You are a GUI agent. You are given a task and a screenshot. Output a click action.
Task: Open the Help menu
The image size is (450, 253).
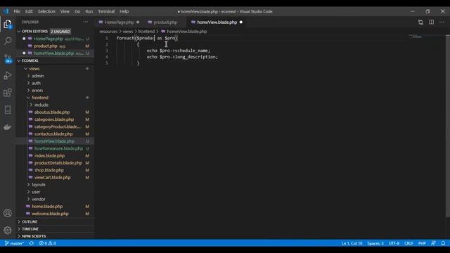pos(124,11)
